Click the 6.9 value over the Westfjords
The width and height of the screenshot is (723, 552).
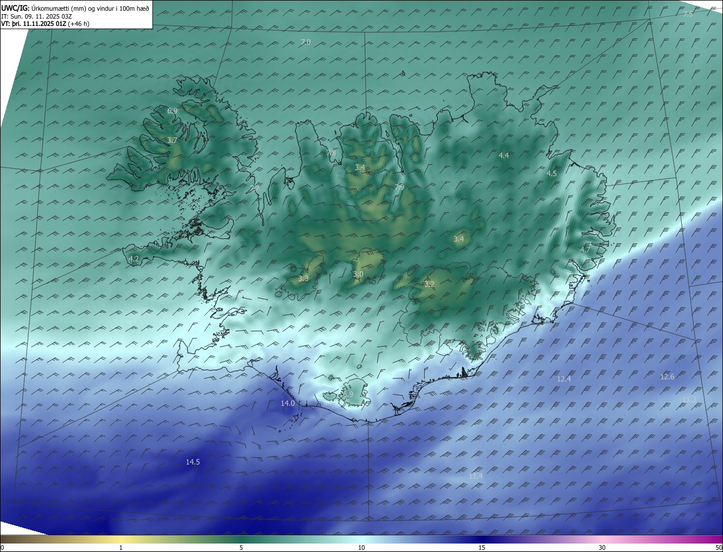[172, 111]
